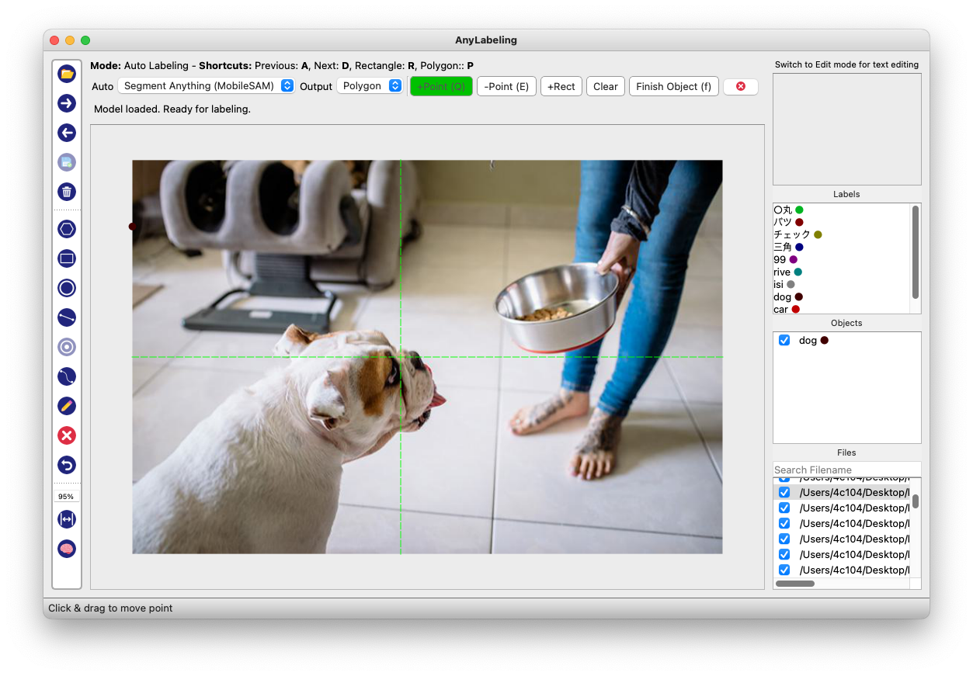Go to previous image with left arrow
The width and height of the screenshot is (973, 676).
(67, 133)
